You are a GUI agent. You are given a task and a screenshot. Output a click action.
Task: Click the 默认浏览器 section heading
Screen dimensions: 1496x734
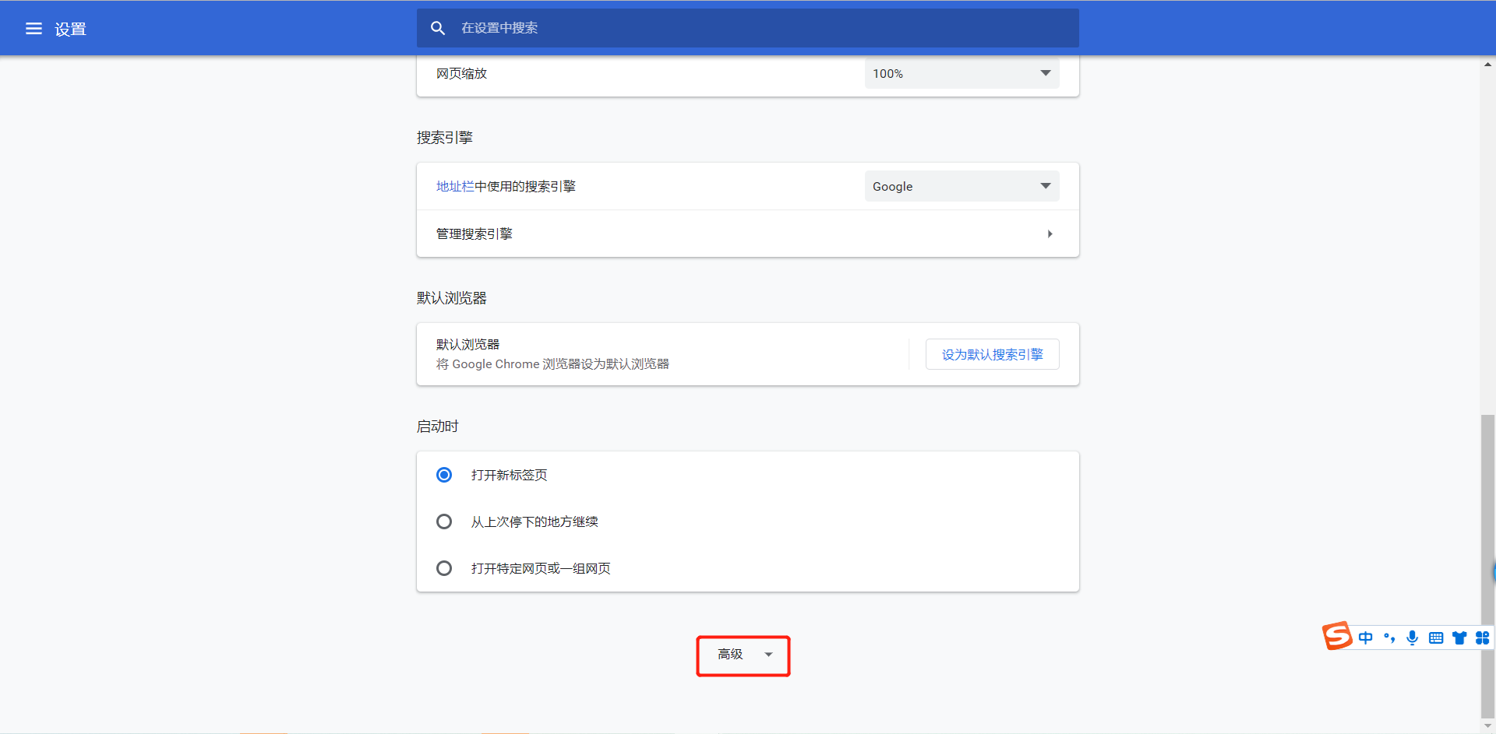pos(452,298)
